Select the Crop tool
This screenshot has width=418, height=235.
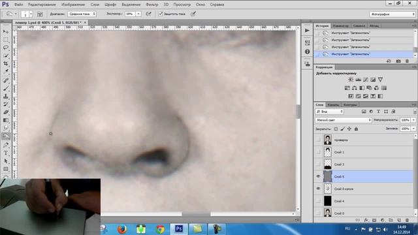[x=6, y=64]
